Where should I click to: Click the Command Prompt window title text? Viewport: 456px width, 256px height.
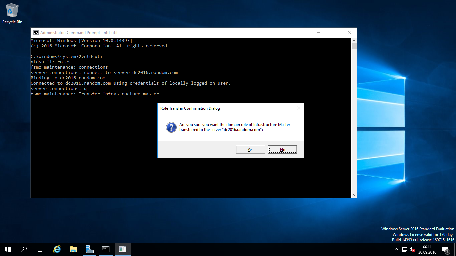point(79,33)
